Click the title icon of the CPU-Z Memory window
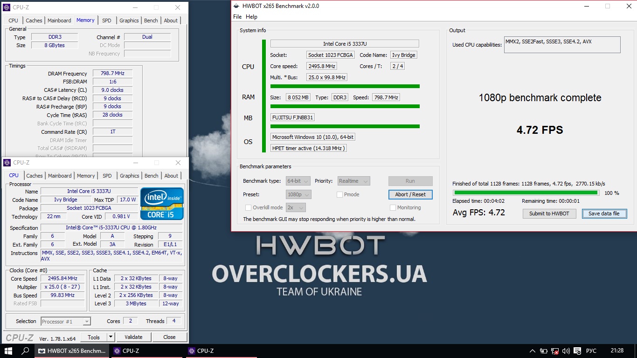The width and height of the screenshot is (637, 358). pyautogui.click(x=7, y=7)
